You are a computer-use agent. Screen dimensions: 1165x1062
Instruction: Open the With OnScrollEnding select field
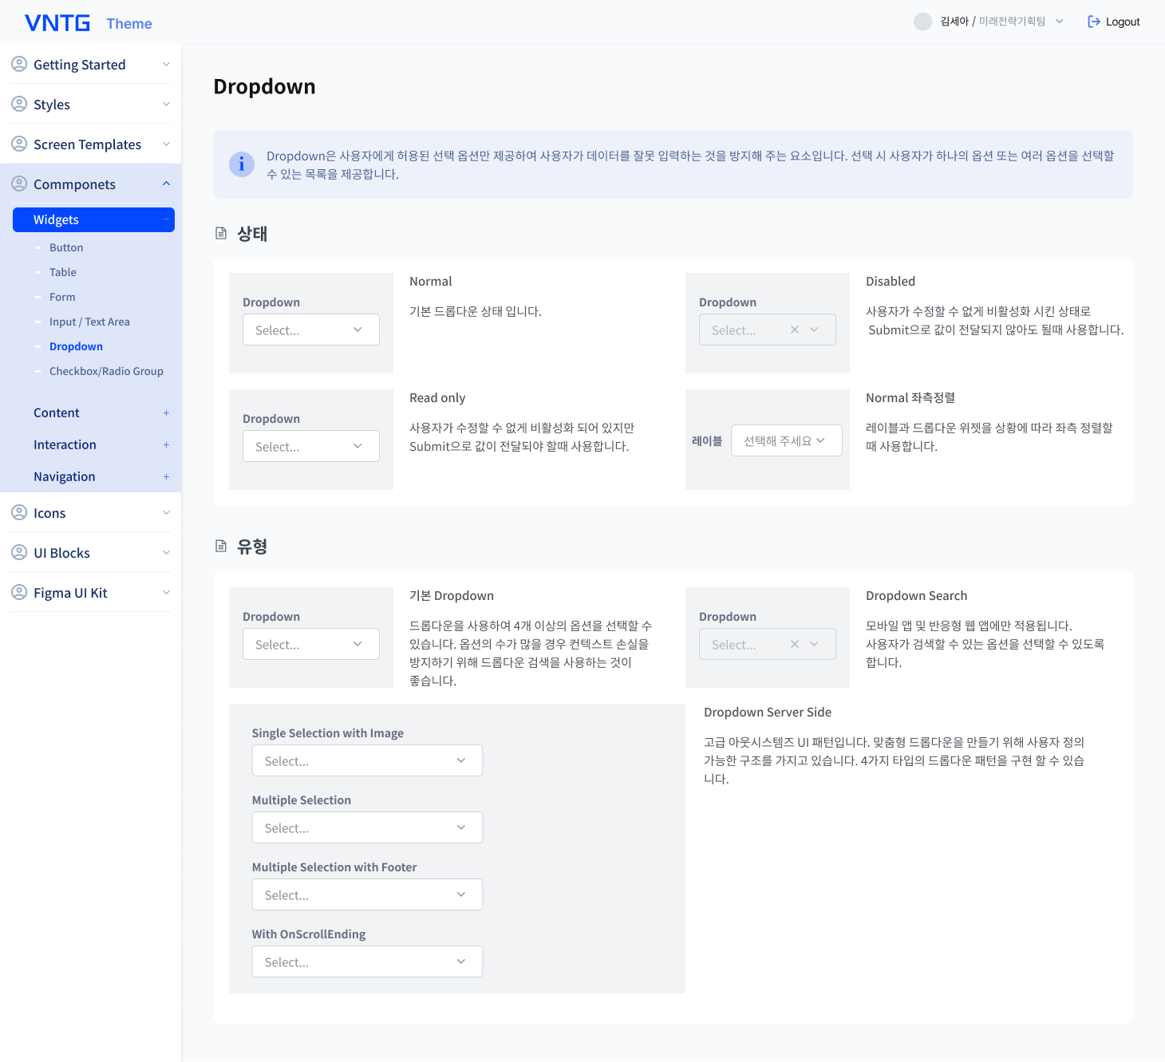pyautogui.click(x=367, y=961)
